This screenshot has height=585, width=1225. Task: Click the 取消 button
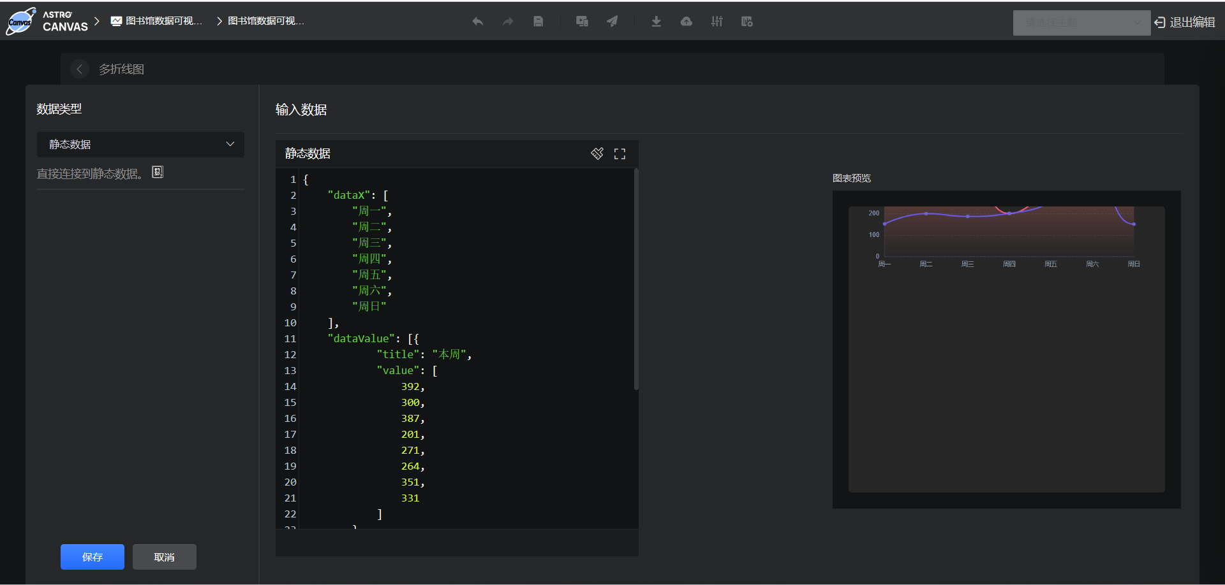coord(165,557)
